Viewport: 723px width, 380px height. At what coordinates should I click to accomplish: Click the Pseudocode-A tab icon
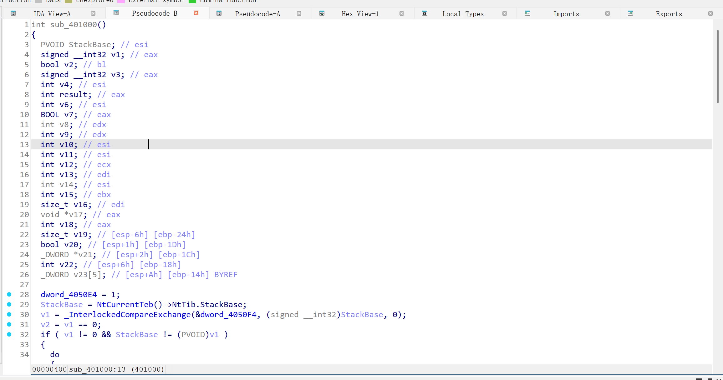click(x=219, y=13)
